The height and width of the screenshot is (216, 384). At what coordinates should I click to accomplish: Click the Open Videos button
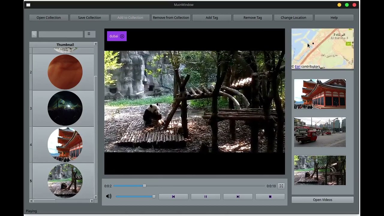point(322,200)
